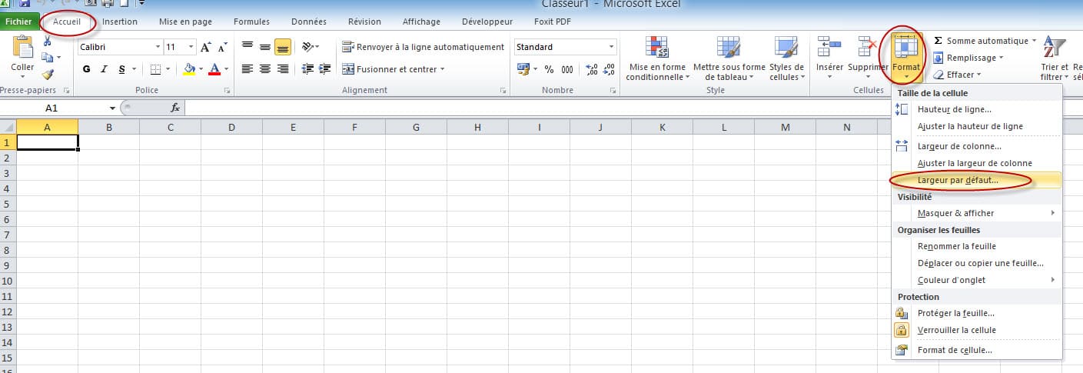Screen dimensions: 1083x373
Task: Expand the Effacer dropdown
Action: pos(979,75)
